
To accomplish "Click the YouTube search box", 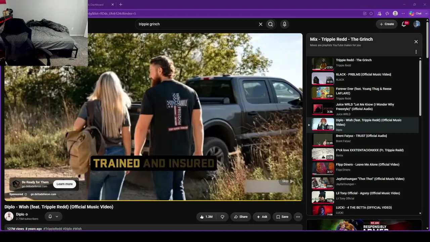I will pos(197,24).
